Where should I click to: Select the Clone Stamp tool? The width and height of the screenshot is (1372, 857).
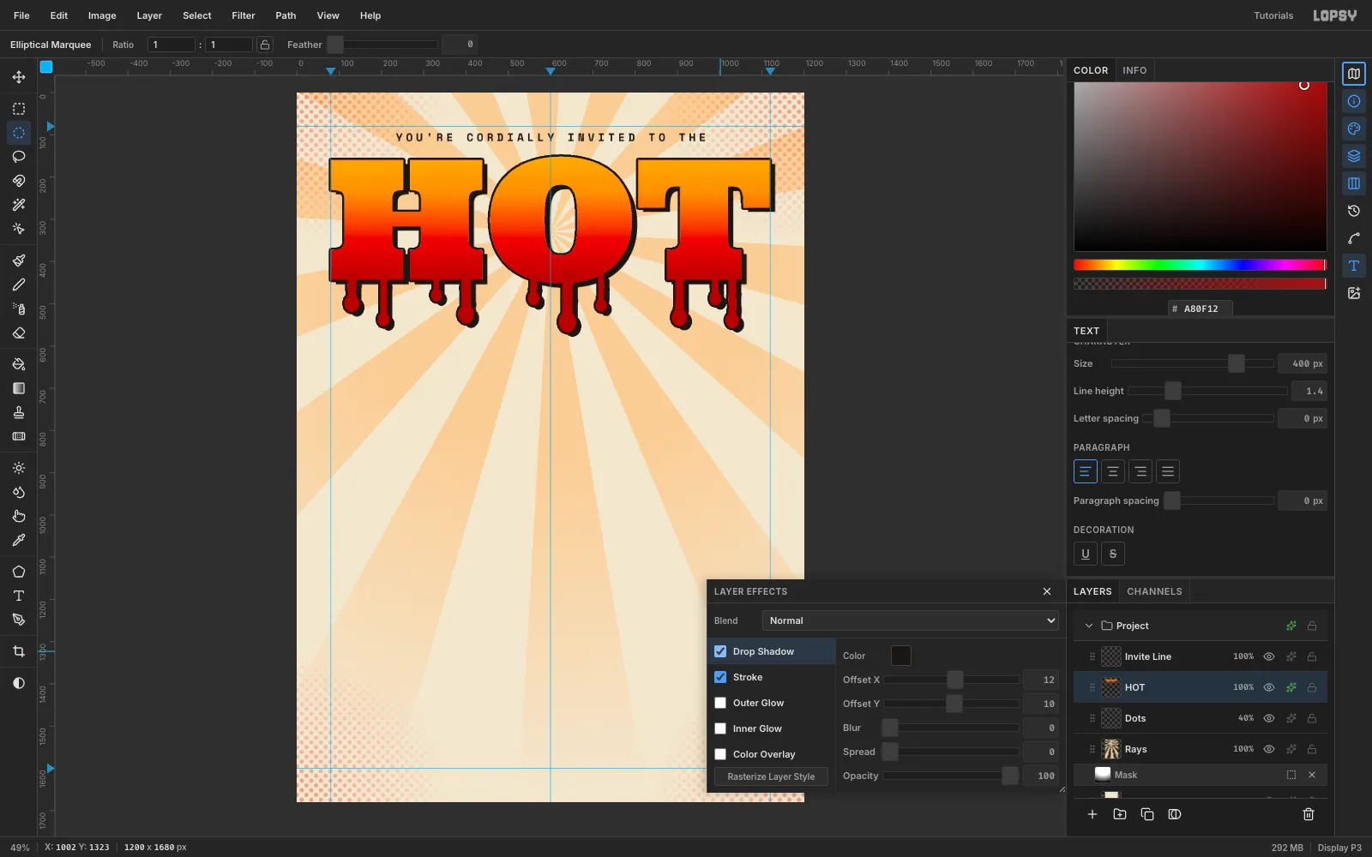pyautogui.click(x=19, y=412)
